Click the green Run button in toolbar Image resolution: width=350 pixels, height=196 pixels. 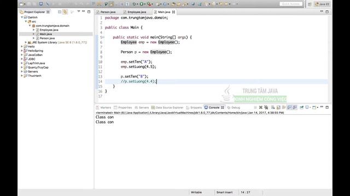(142, 4)
